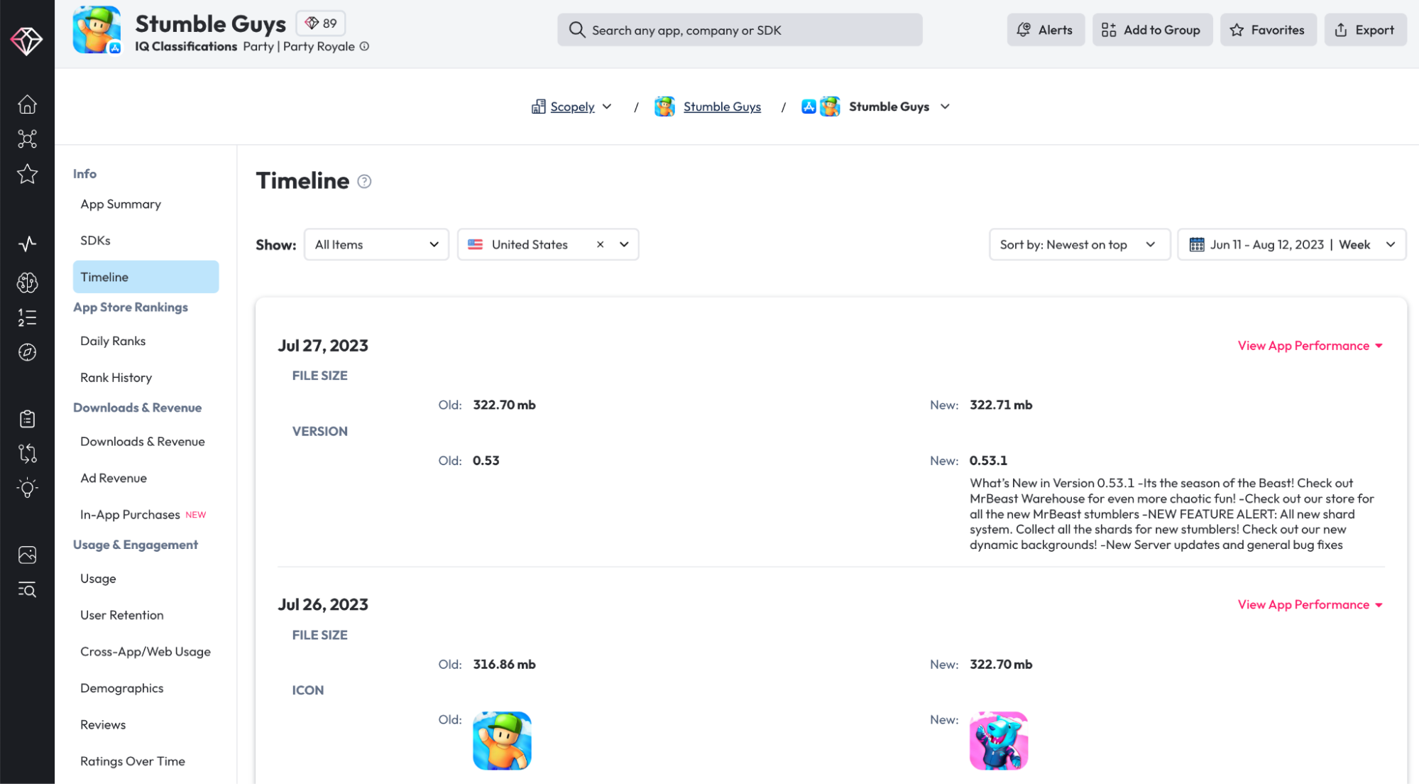
Task: Select the App Summary menu item
Action: [x=121, y=203]
